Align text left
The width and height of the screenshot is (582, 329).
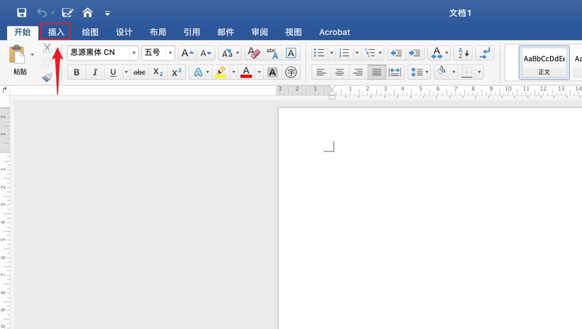(x=321, y=72)
